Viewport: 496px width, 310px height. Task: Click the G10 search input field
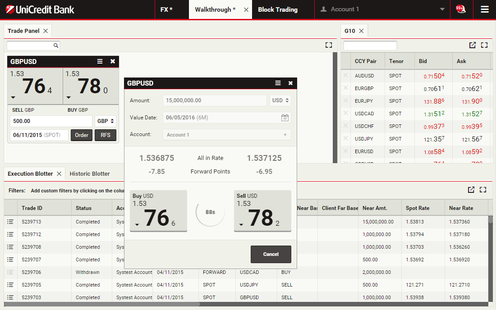tap(370, 46)
